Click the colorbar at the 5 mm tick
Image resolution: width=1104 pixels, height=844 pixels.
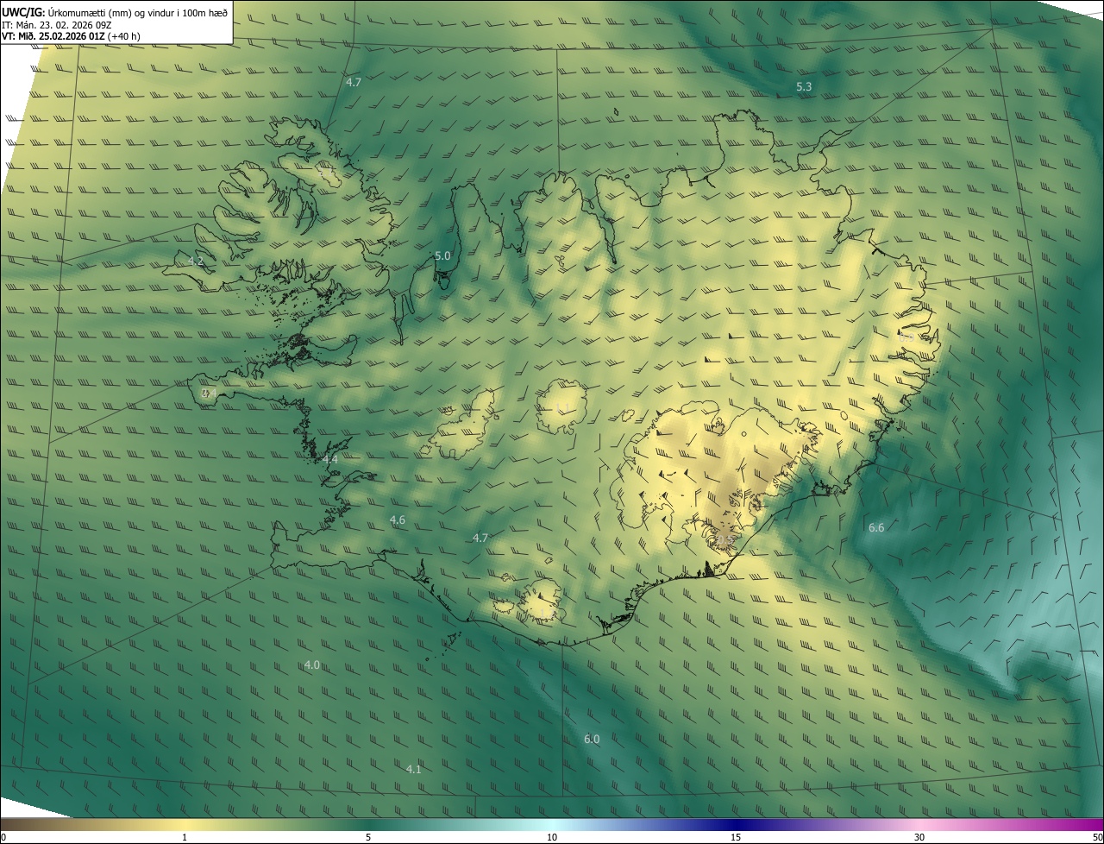pyautogui.click(x=368, y=825)
